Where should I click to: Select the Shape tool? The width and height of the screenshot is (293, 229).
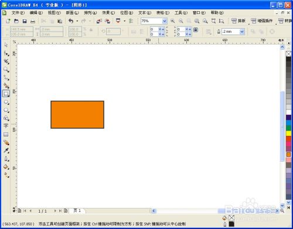[x=6, y=53]
